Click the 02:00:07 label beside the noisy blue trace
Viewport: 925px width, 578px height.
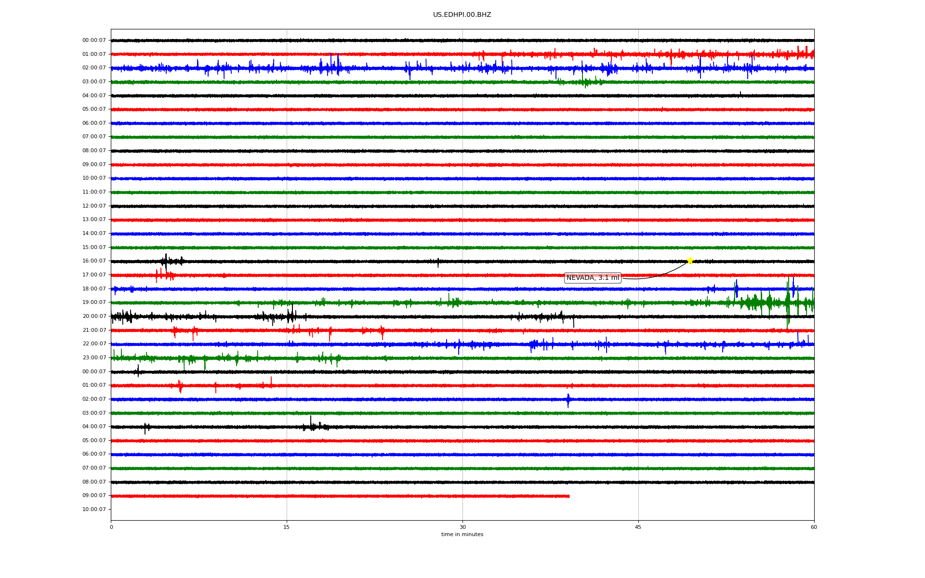pyautogui.click(x=94, y=68)
